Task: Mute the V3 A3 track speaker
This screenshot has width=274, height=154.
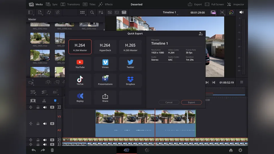Action: (x=45, y=124)
